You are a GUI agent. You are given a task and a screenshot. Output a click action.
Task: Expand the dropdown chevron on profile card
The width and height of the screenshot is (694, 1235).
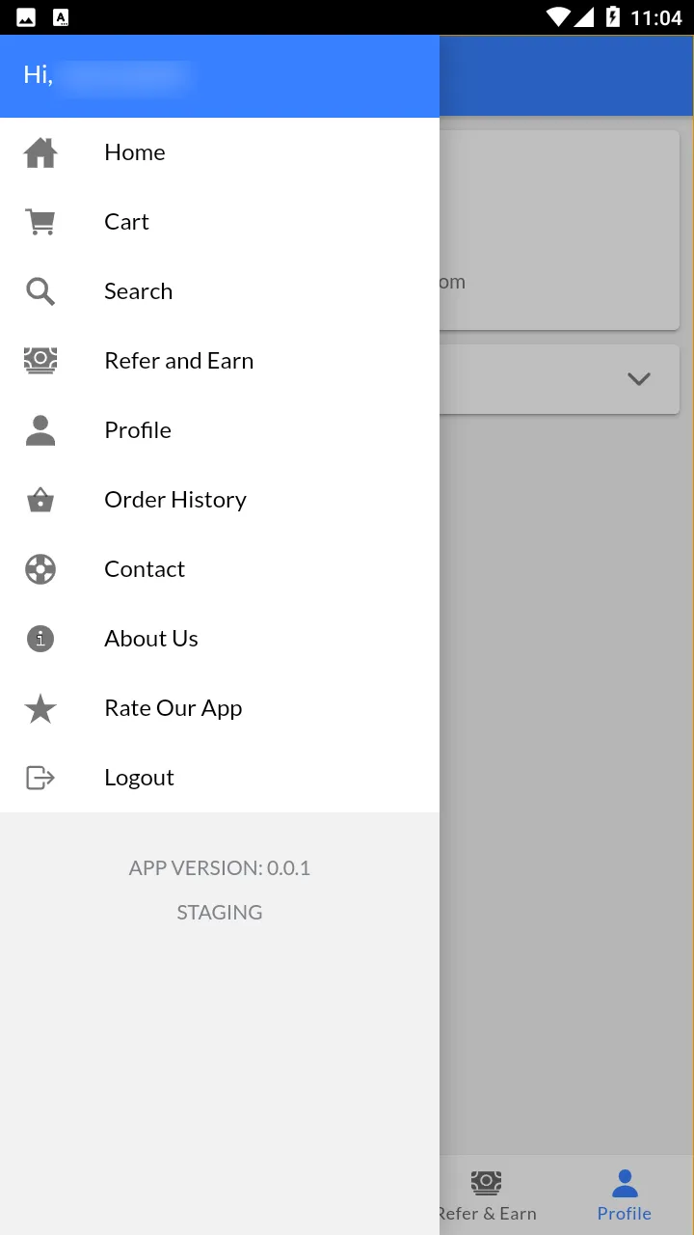tap(638, 379)
